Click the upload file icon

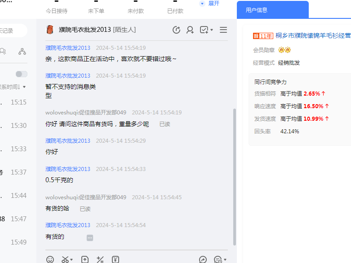coord(85,259)
